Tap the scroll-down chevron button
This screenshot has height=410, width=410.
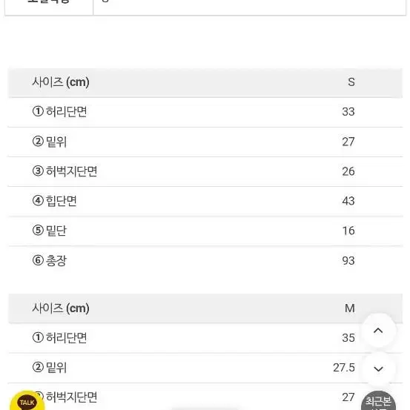(x=378, y=368)
